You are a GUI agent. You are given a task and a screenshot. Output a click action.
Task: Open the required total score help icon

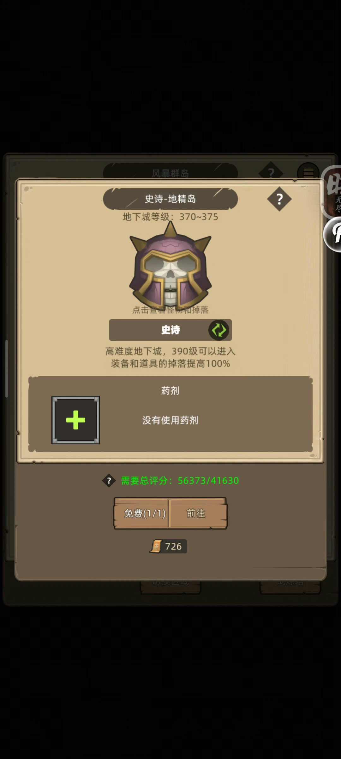pos(109,481)
